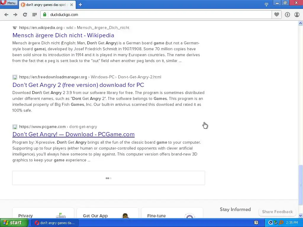Screen dimensions: 303x227
Task: Click the Share Feedback button
Action: 277,212
